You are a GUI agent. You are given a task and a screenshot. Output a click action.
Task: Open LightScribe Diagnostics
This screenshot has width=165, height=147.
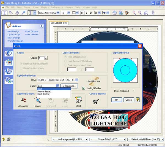pos(69,86)
